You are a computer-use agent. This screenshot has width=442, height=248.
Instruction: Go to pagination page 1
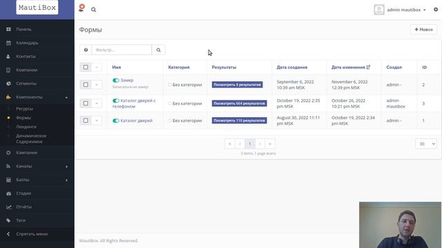[x=250, y=144]
